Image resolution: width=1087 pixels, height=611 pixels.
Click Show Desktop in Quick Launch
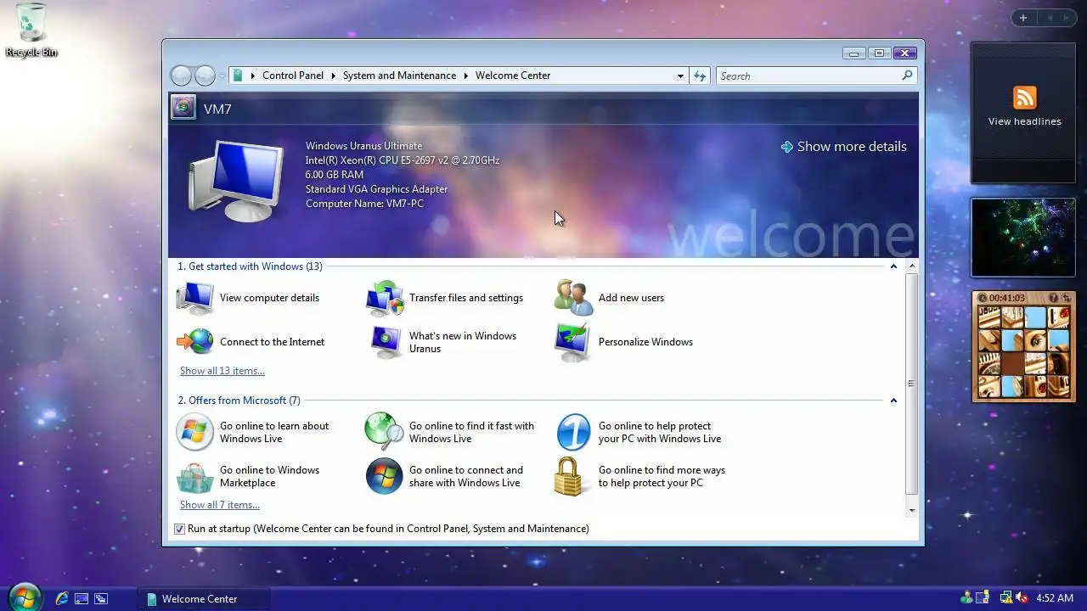[82, 598]
